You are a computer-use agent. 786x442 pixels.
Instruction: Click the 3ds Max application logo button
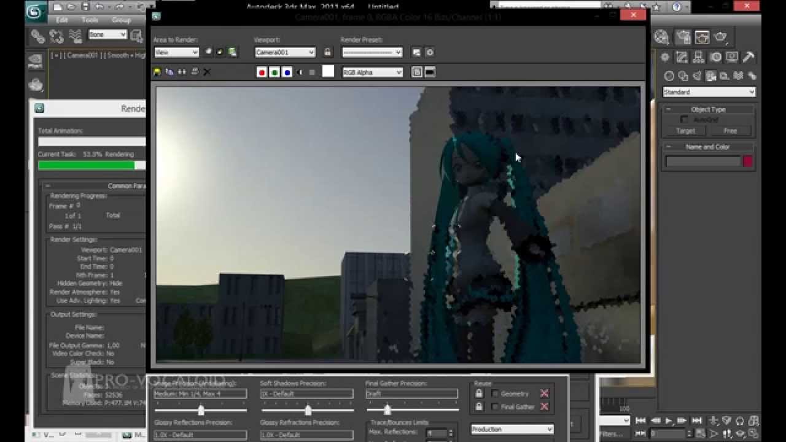(x=37, y=12)
